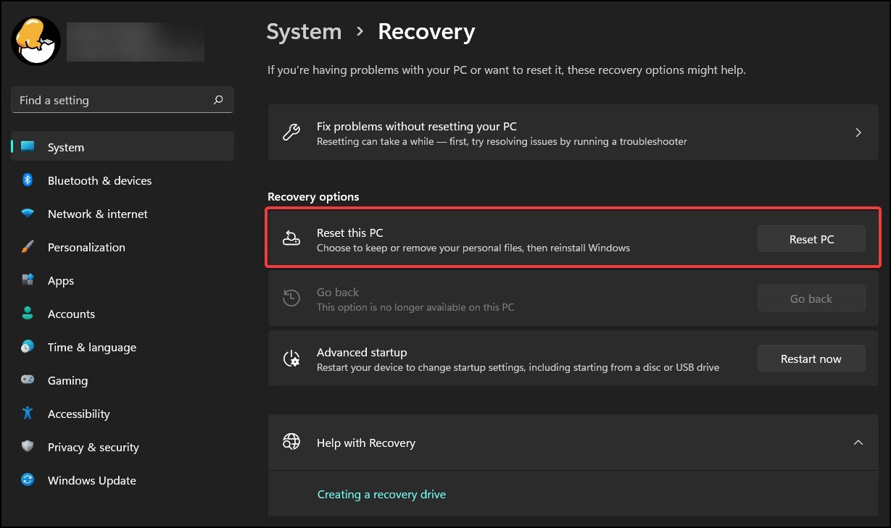Select Personalization in the sidebar

coord(123,247)
